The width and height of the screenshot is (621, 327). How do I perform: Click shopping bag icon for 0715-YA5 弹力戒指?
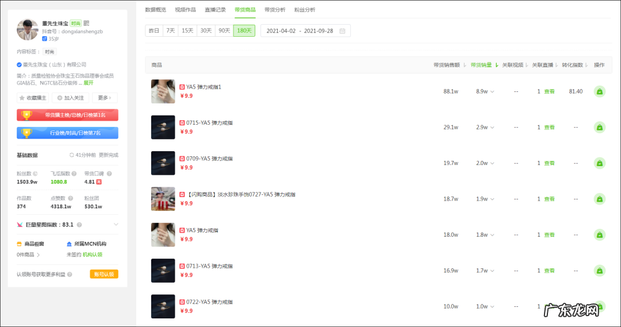(x=600, y=128)
